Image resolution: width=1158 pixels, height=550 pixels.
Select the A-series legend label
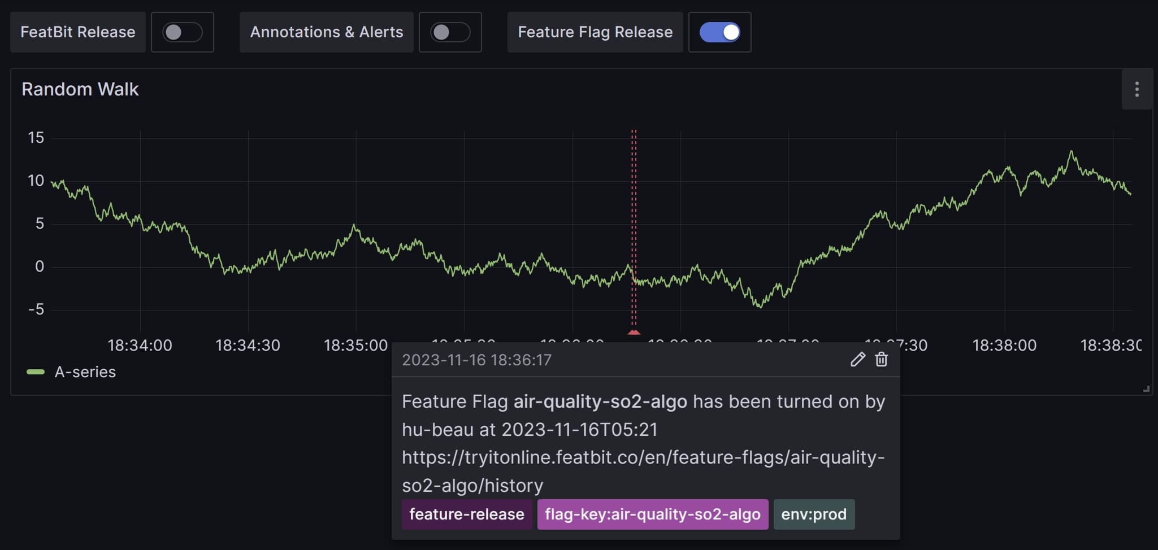click(x=85, y=372)
